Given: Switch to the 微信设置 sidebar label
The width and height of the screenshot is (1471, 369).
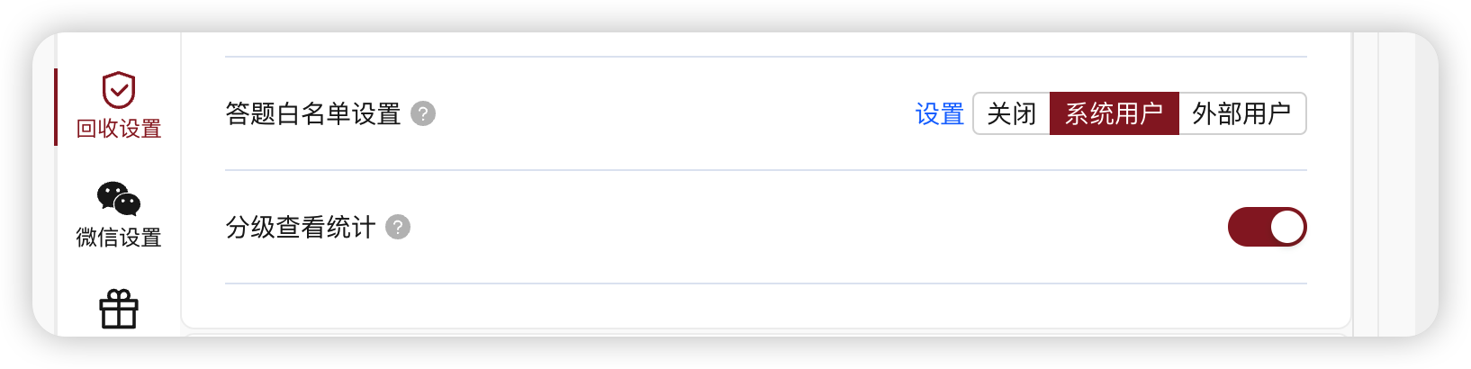Looking at the screenshot, I should [x=118, y=238].
